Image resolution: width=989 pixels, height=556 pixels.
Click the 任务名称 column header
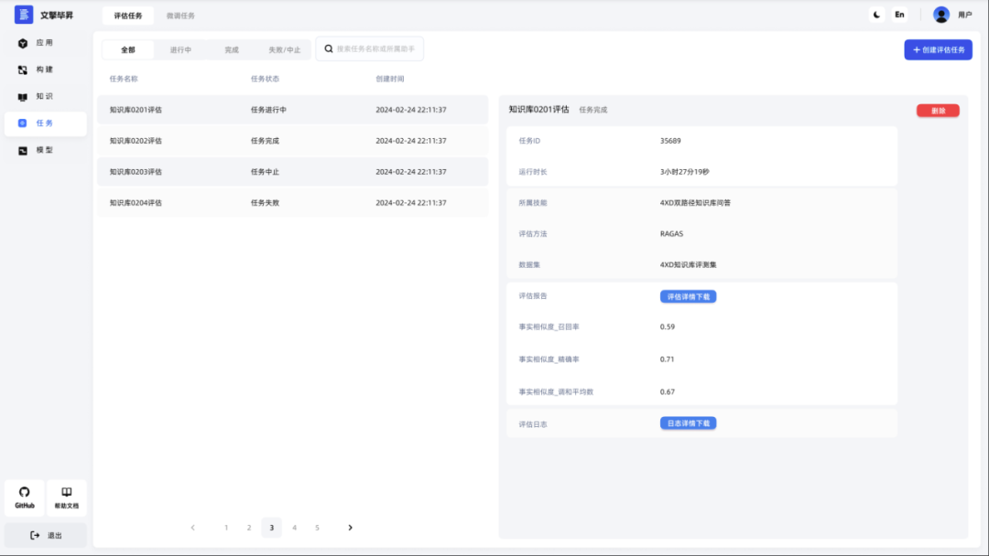[x=124, y=79]
